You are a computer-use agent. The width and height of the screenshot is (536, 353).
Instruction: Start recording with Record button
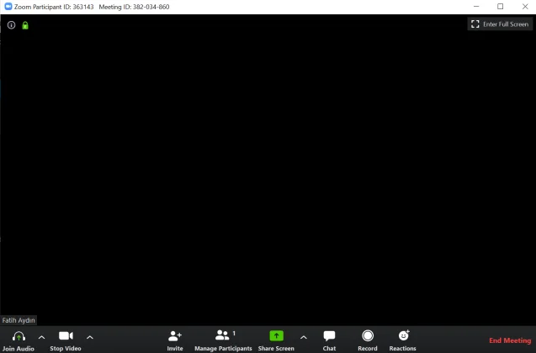point(368,340)
